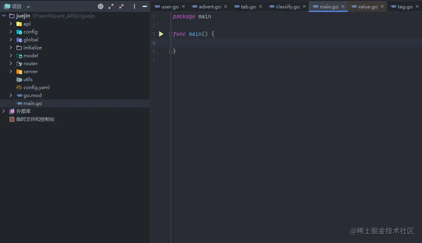Image resolution: width=422 pixels, height=243 pixels.
Task: Expand the 外部库 node
Action: pos(4,111)
